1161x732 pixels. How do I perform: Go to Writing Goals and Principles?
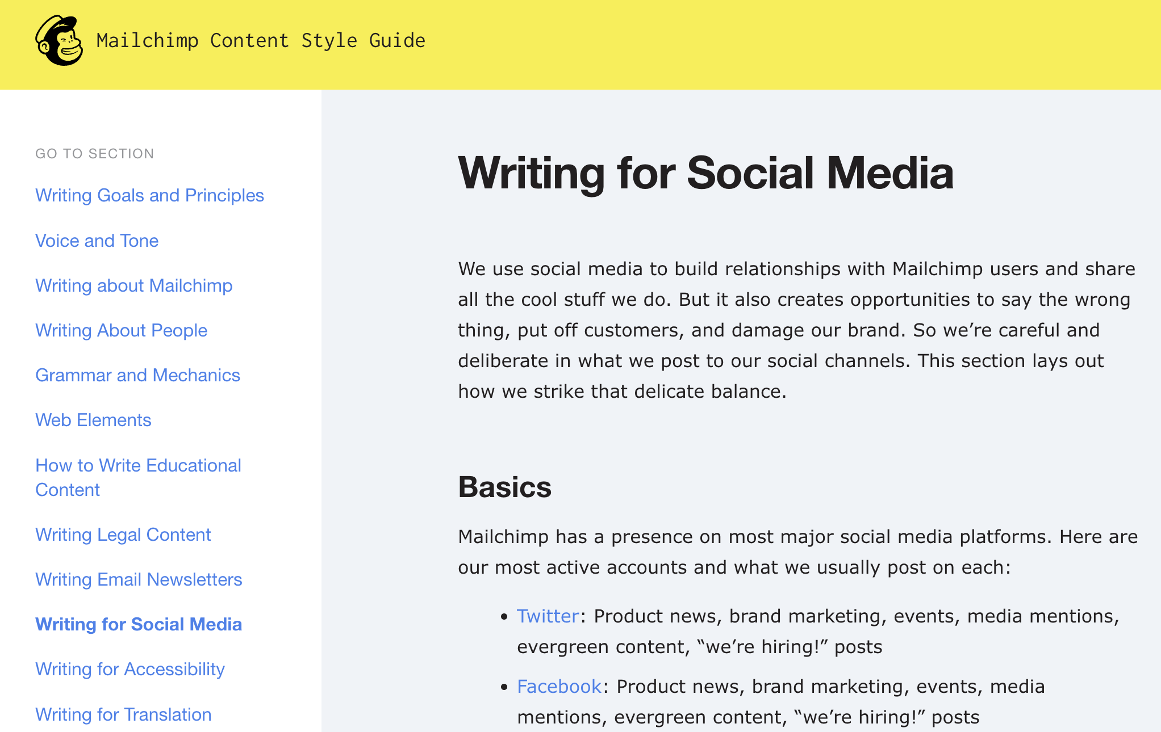149,195
